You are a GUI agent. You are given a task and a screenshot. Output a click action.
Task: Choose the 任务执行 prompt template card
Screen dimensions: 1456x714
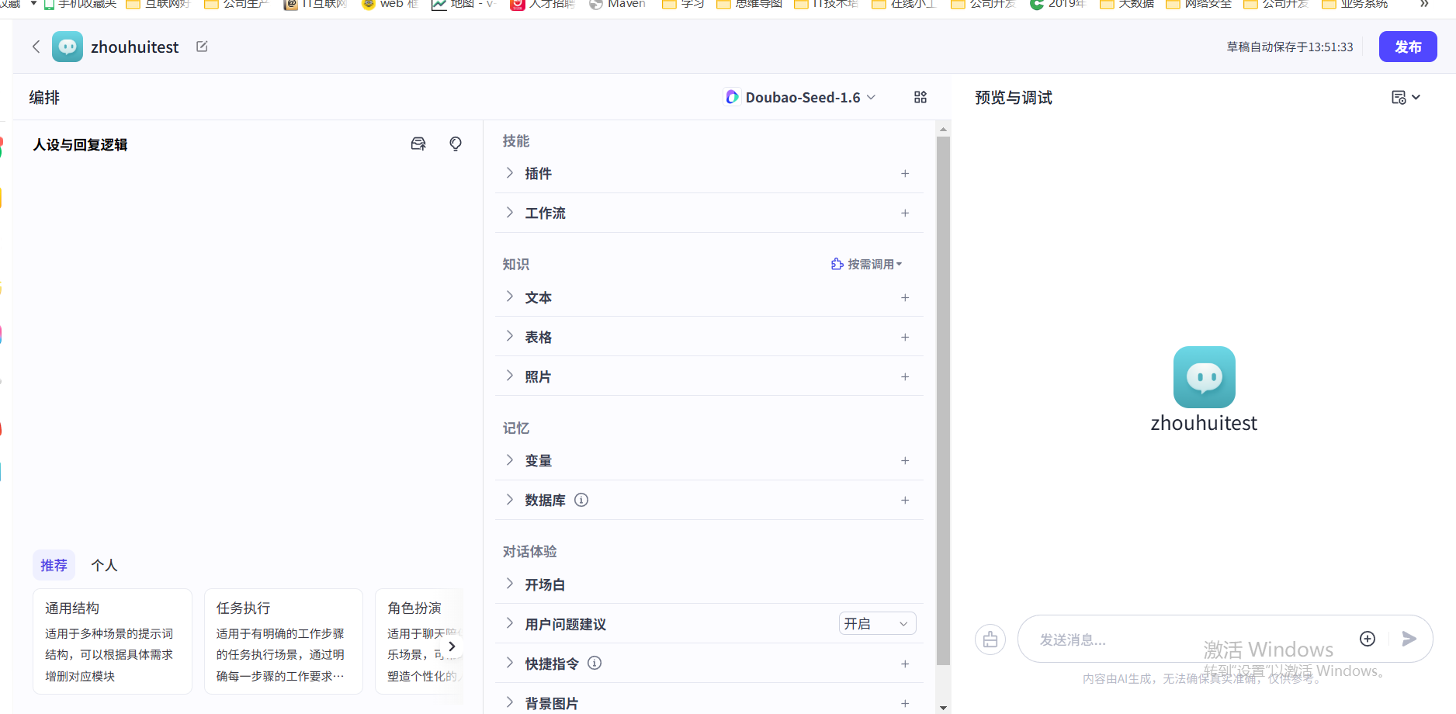283,641
